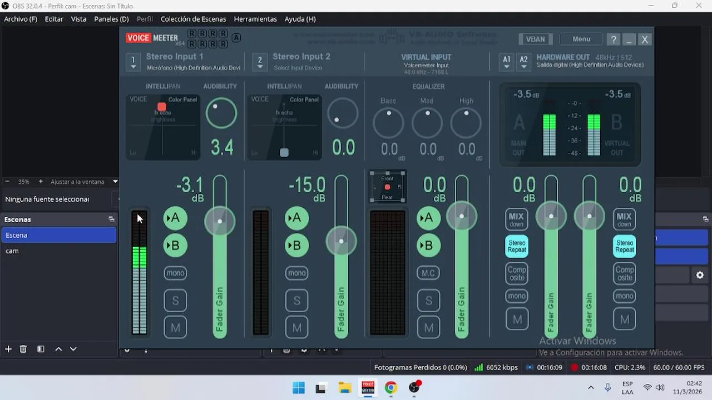Image resolution: width=712 pixels, height=400 pixels.
Task: Select the cam scene in OBS
Action: [58, 251]
